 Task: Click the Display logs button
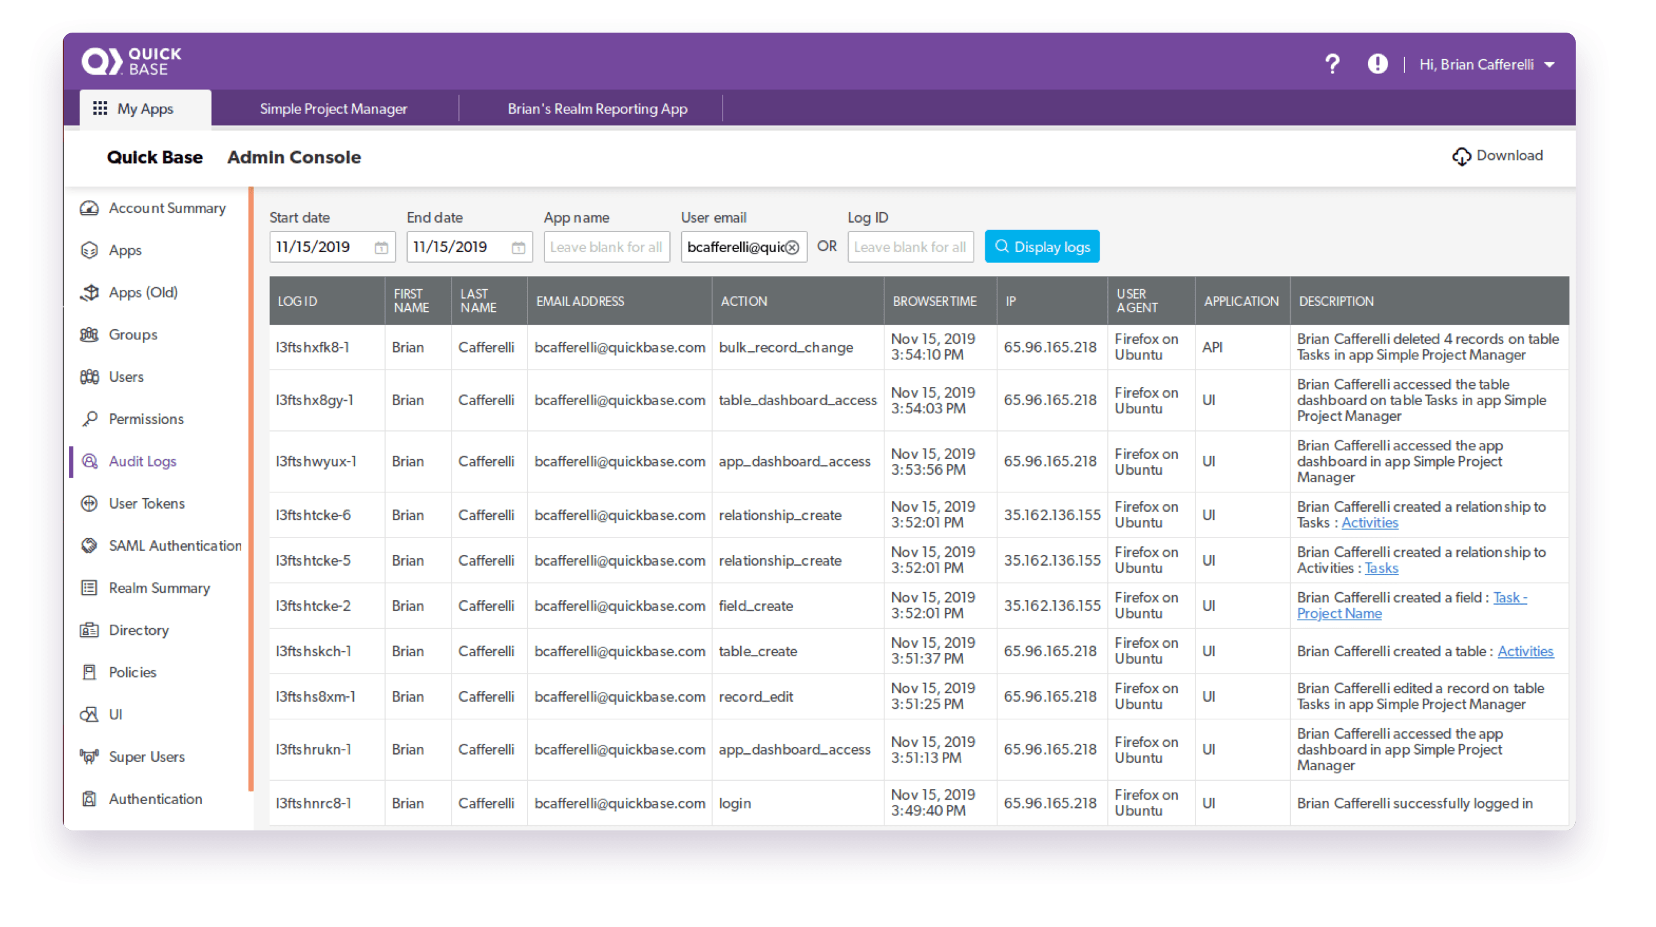click(1042, 246)
